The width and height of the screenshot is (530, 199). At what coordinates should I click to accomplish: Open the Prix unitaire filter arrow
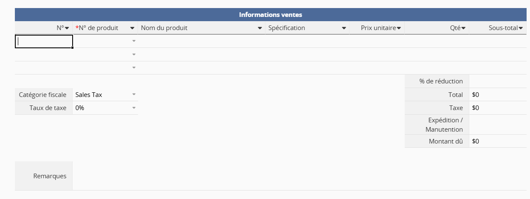point(399,28)
